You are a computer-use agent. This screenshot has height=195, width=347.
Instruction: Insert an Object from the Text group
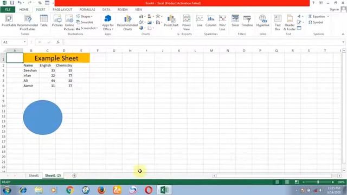299,28
